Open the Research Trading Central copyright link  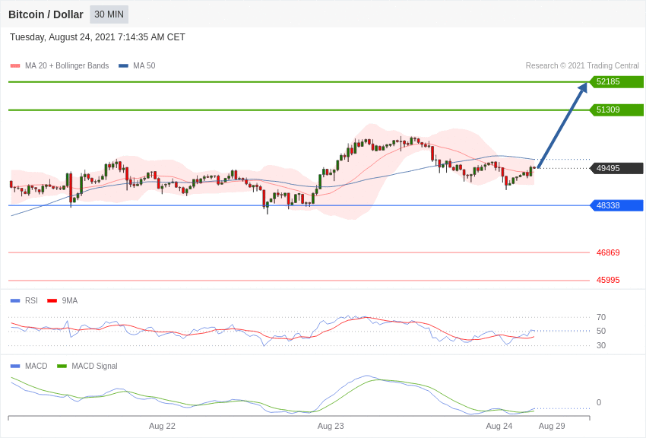(582, 66)
